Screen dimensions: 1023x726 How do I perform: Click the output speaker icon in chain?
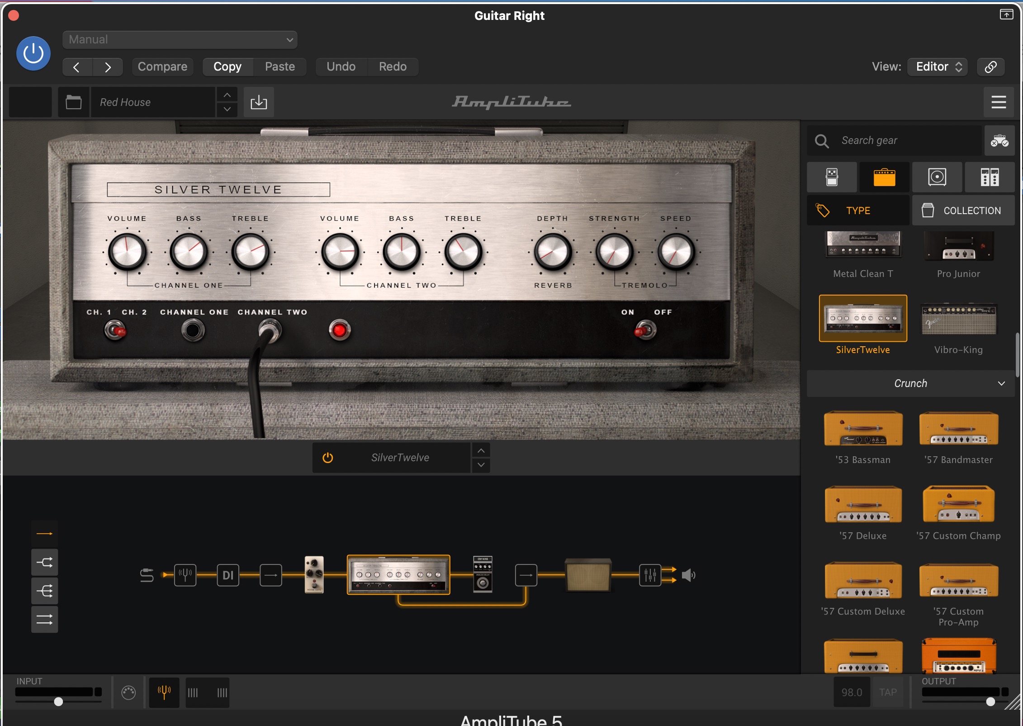pos(688,575)
